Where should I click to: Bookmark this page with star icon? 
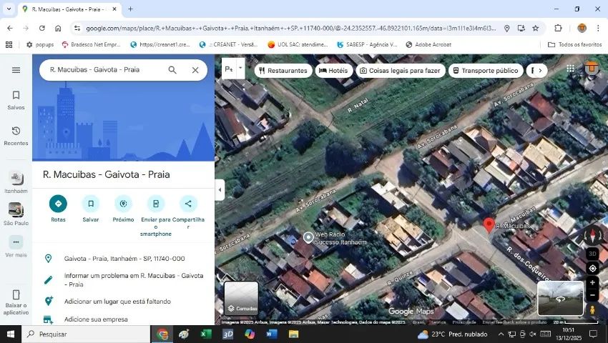[x=536, y=29]
